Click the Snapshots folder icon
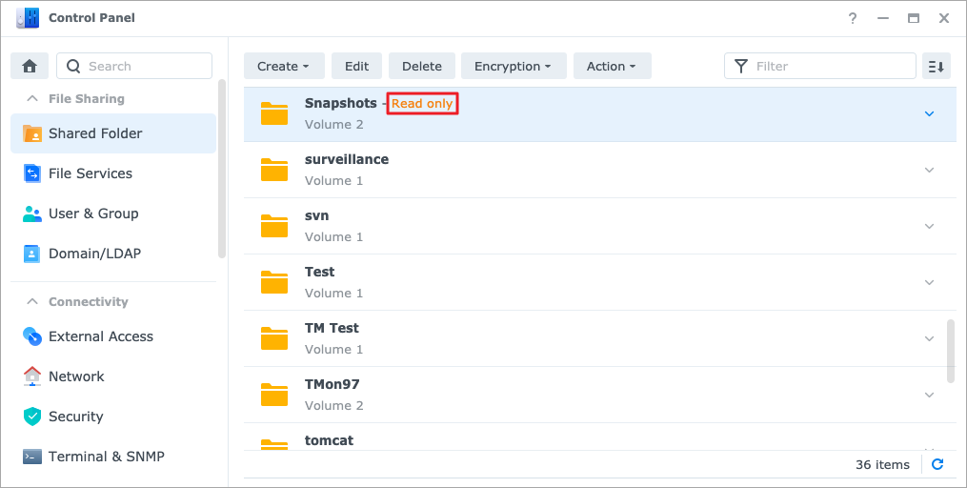The width and height of the screenshot is (967, 488). pyautogui.click(x=274, y=113)
